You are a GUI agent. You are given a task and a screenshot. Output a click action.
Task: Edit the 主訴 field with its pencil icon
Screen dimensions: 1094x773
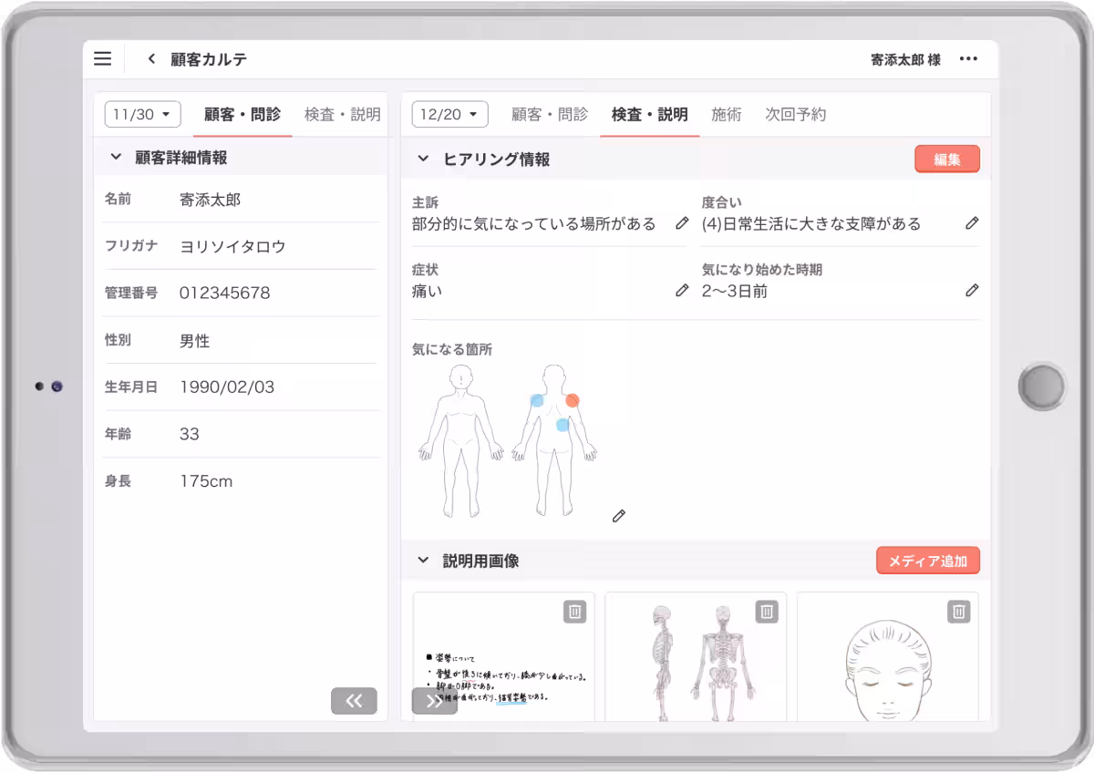(x=682, y=222)
